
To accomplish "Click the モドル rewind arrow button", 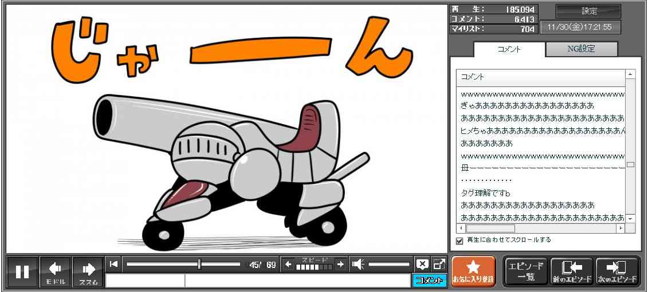I will [x=56, y=271].
